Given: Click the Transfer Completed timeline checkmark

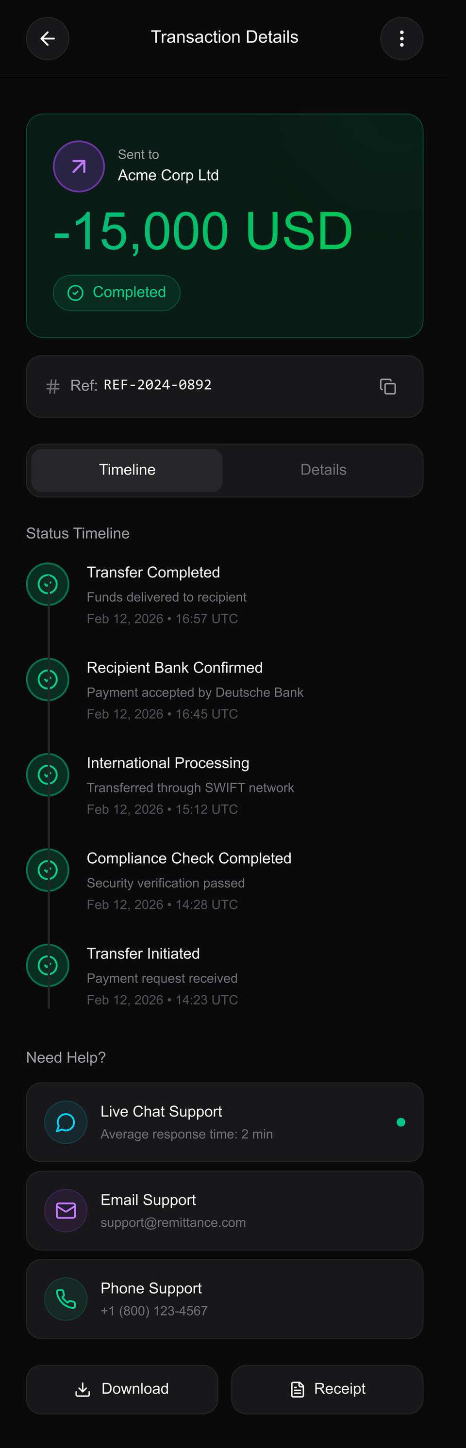Looking at the screenshot, I should point(48,584).
